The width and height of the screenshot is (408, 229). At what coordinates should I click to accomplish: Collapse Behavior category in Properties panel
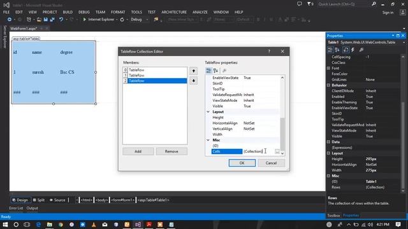[x=329, y=85]
